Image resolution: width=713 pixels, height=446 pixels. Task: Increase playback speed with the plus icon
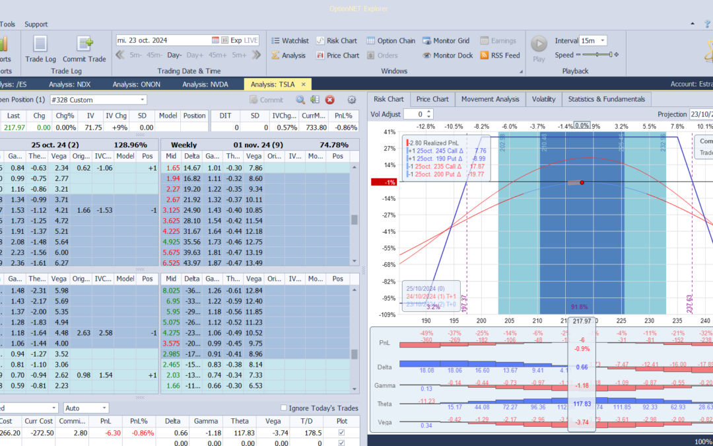[x=617, y=55]
